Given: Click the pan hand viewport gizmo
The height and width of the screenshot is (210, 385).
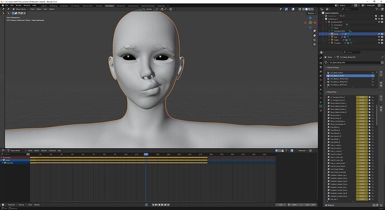Looking at the screenshot, I should tap(314, 36).
